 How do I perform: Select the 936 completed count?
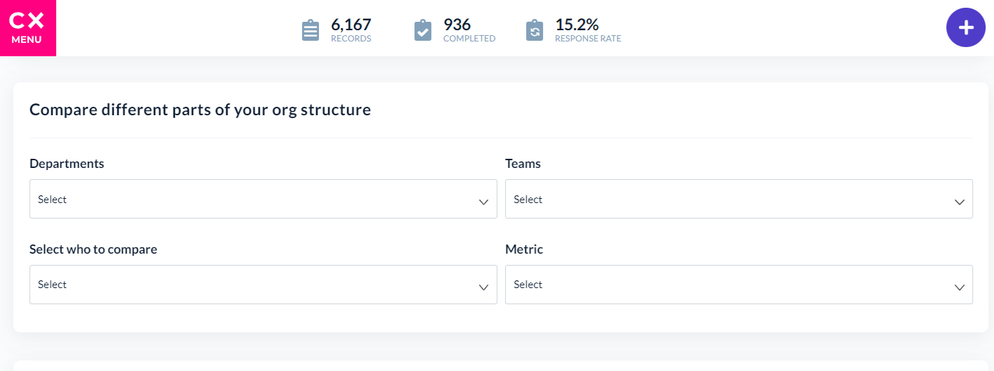(457, 25)
